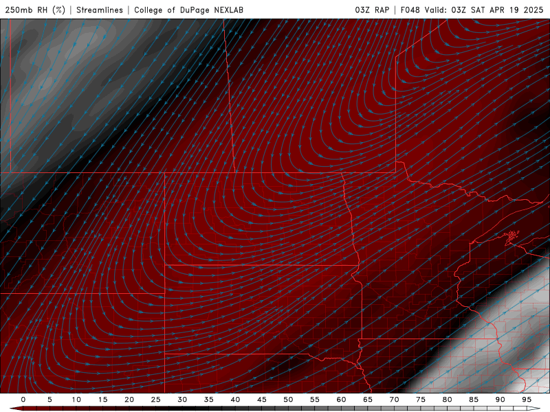550x412 pixels.
Task: Click the "F048" forecast hour label
Action: tap(410, 10)
